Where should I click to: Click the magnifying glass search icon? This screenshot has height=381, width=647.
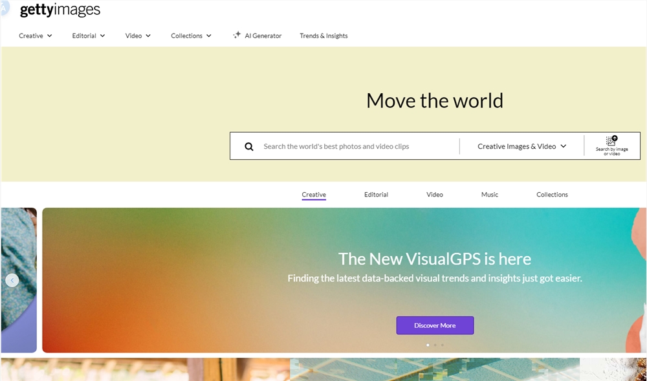249,147
